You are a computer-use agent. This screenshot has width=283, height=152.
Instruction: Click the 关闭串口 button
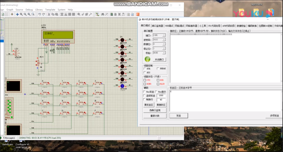159,60
